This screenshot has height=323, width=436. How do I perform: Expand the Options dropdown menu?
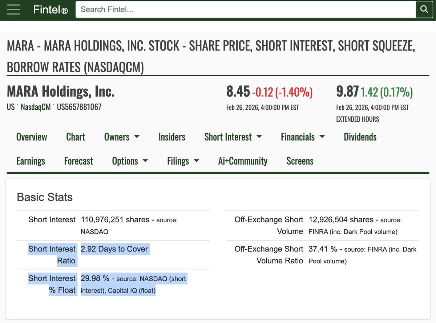point(130,161)
